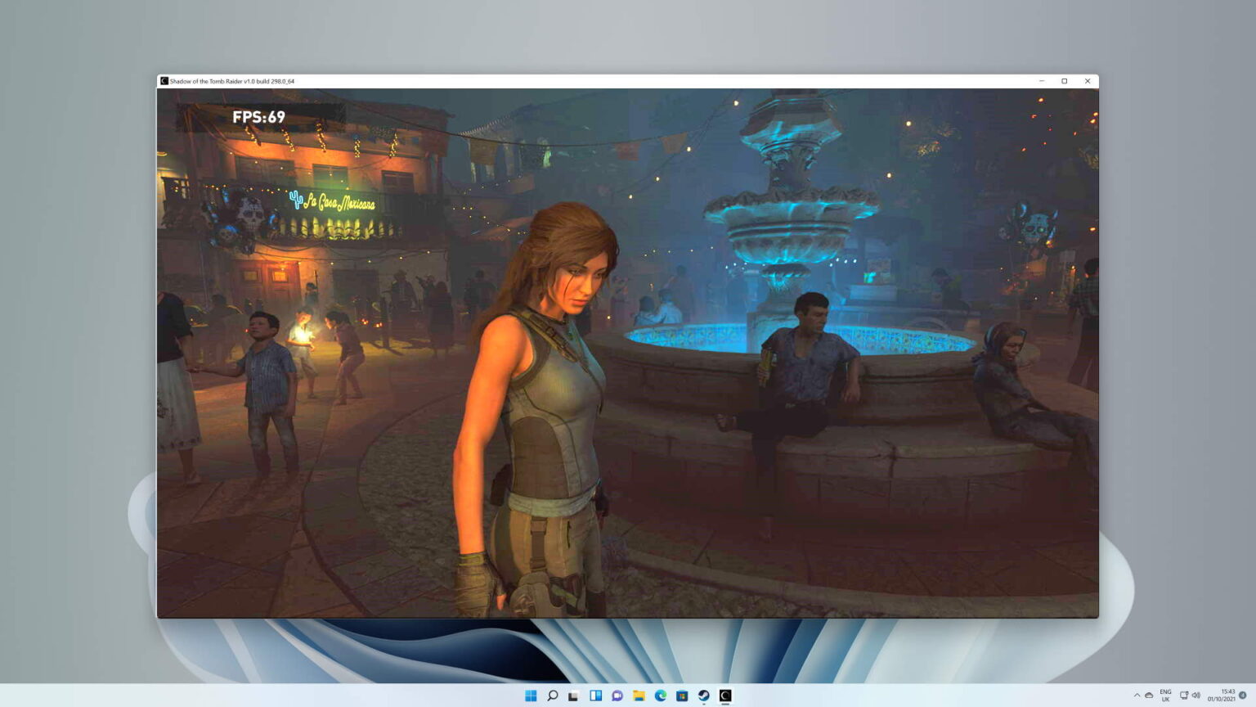Select the Shadow of the Tomb Raider taskbar icon
1256x707 pixels.
[x=725, y=696]
